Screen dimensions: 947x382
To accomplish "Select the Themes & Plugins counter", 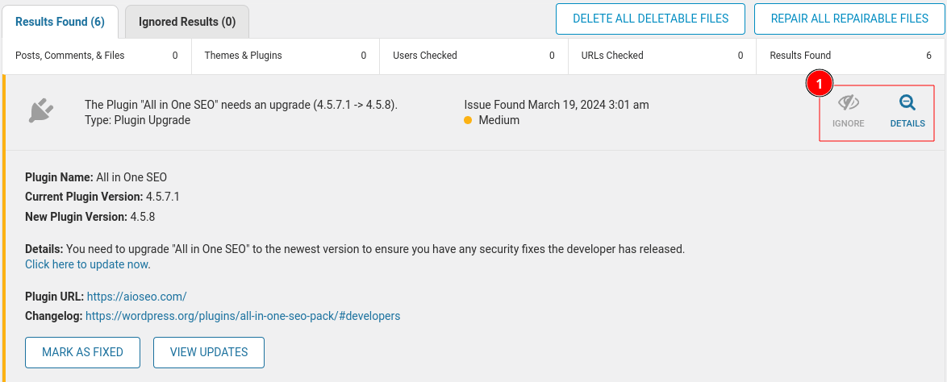I will coord(285,56).
